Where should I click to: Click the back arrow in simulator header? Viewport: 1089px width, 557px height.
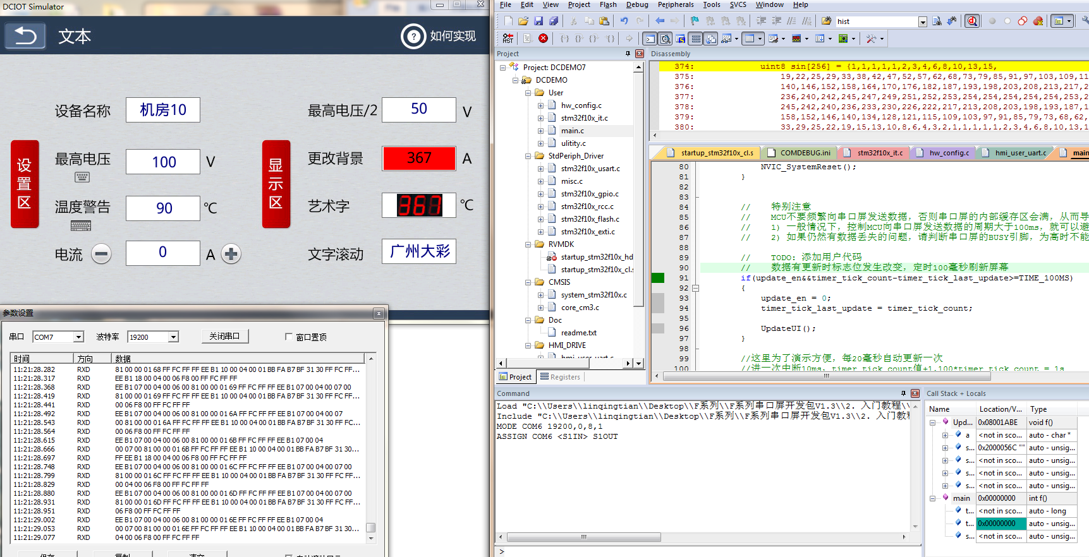coord(25,36)
